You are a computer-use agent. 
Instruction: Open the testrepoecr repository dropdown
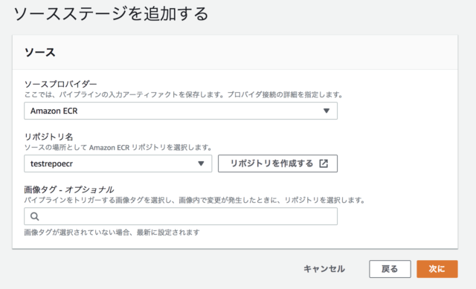(118, 163)
